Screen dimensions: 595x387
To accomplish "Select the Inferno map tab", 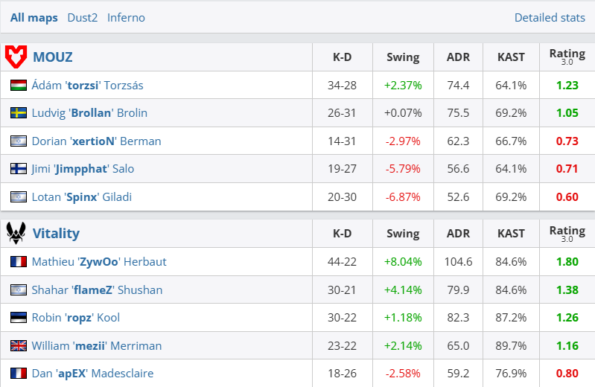I will click(x=126, y=17).
